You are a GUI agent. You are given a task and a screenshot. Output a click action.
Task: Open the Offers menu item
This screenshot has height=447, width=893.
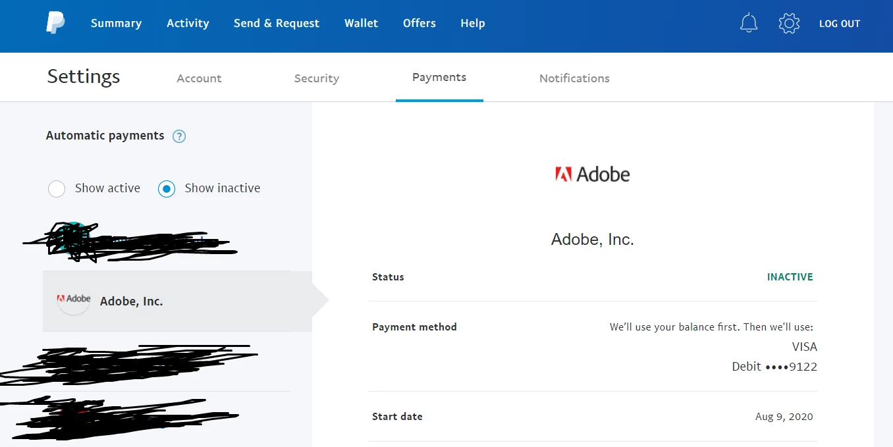[419, 24]
